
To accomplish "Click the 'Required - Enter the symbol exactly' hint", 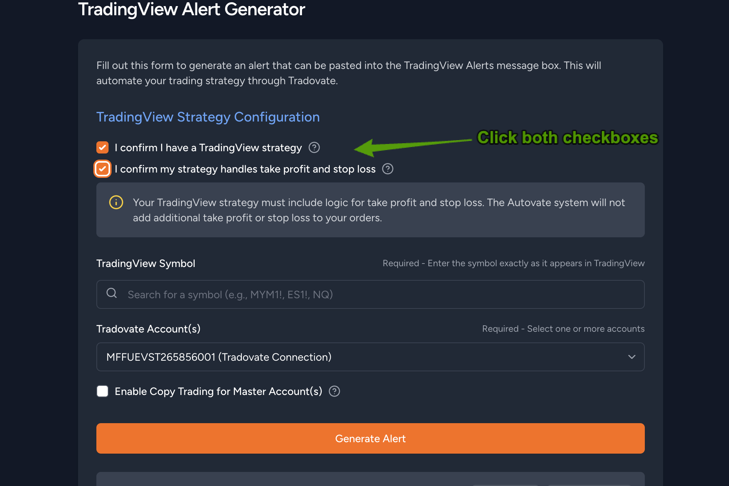I will click(514, 263).
